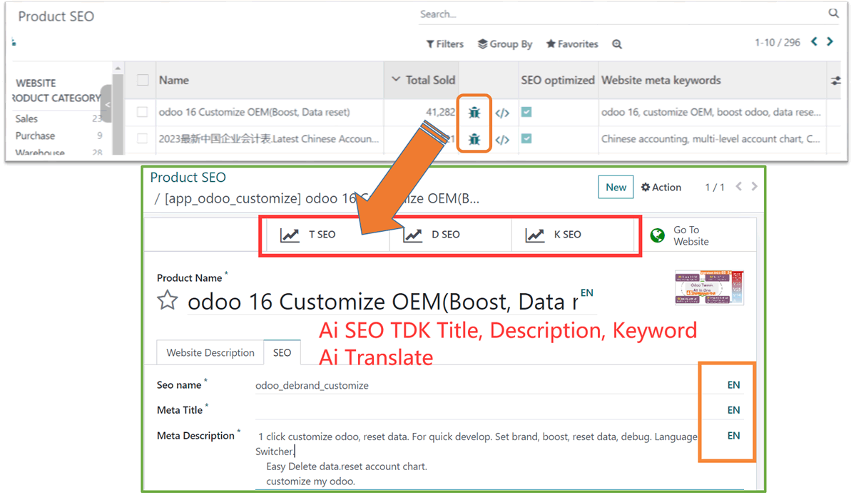Image resolution: width=856 pixels, height=495 pixels.
Task: Click the New button
Action: pos(616,187)
